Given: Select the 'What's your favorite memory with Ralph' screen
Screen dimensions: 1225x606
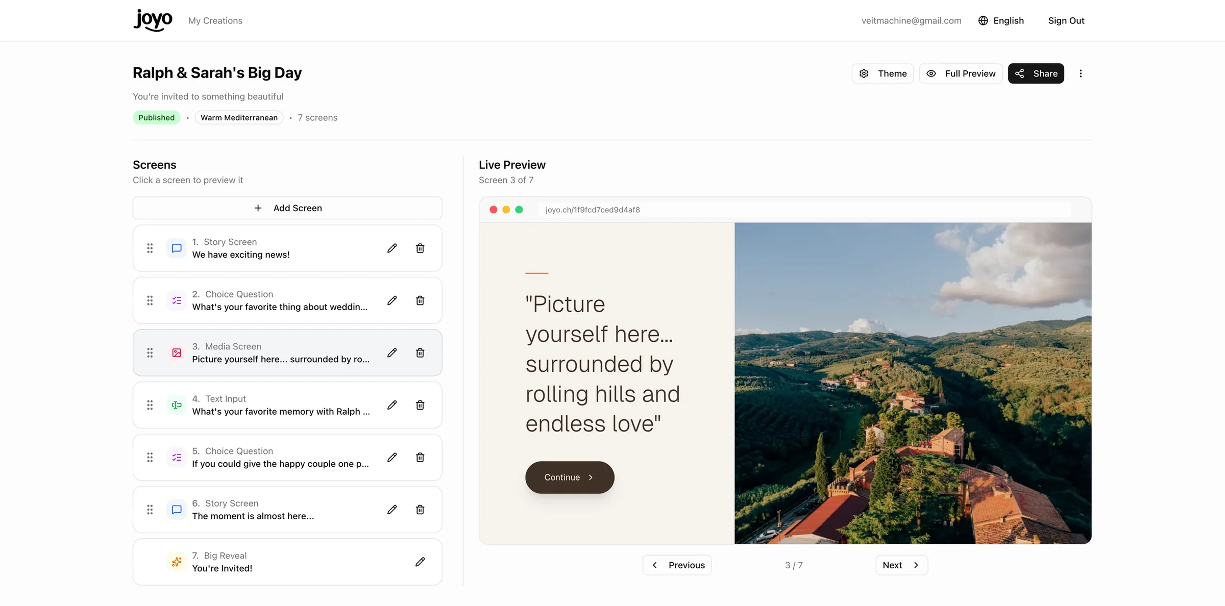Looking at the screenshot, I should [x=287, y=405].
